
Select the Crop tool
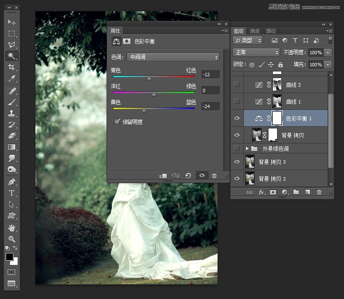pos(12,67)
